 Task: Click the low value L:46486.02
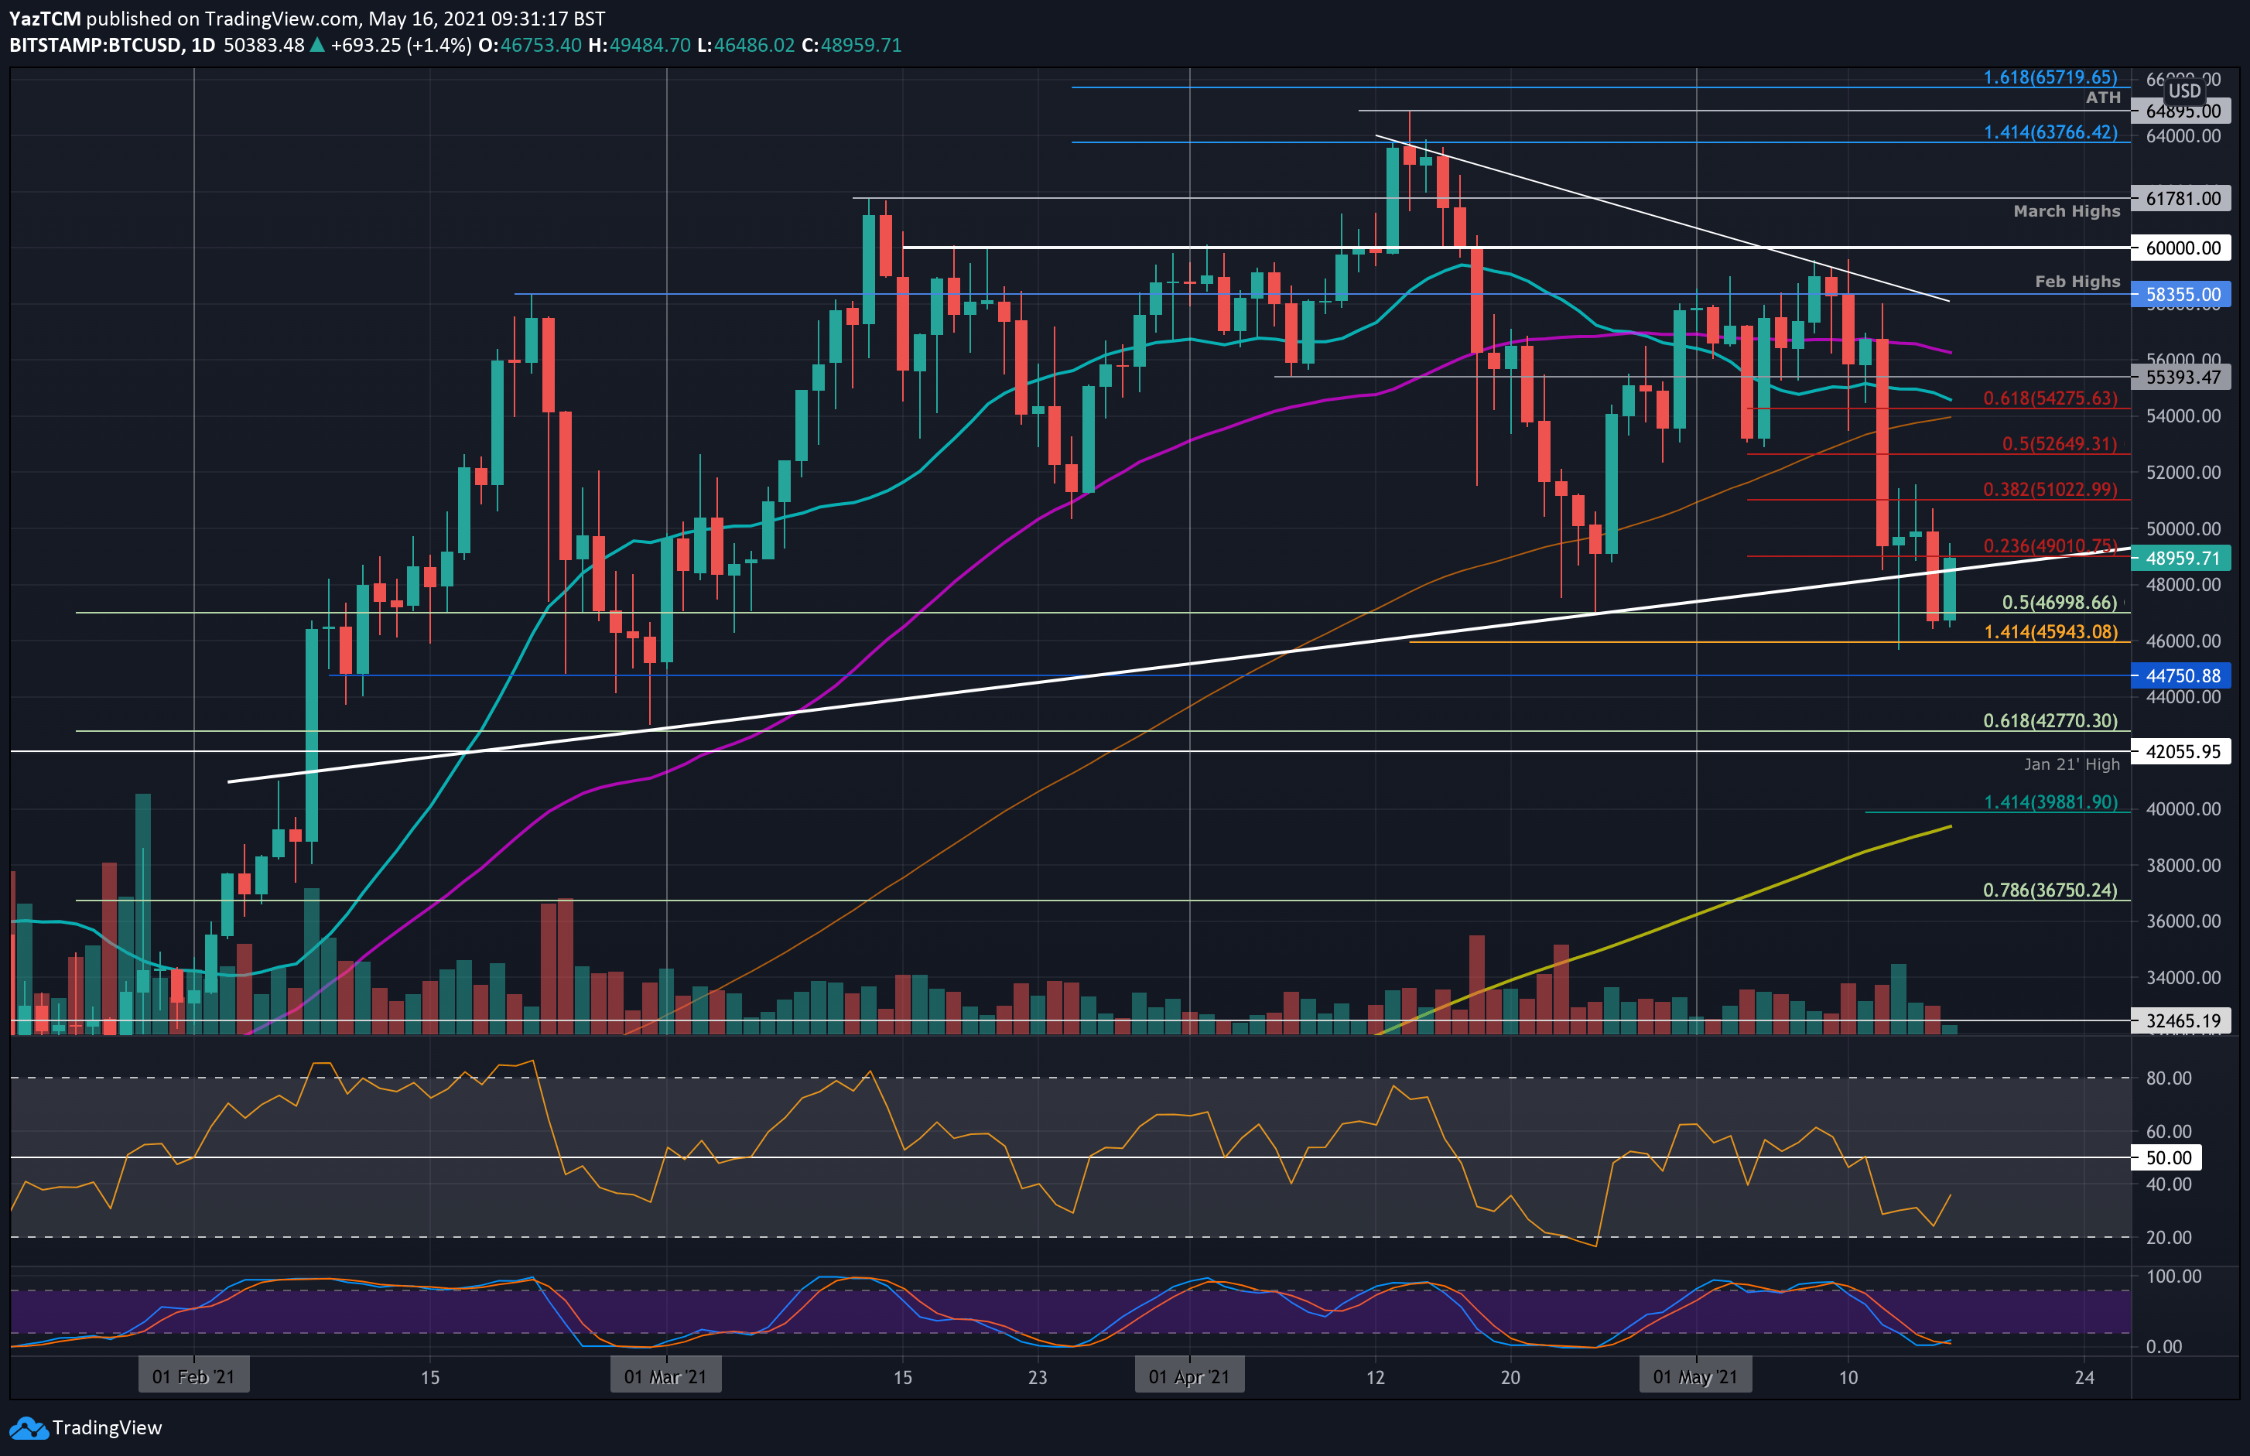point(746,46)
